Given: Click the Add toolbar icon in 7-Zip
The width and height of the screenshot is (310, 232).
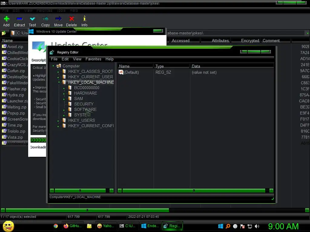Looking at the screenshot, I should 6,19.
